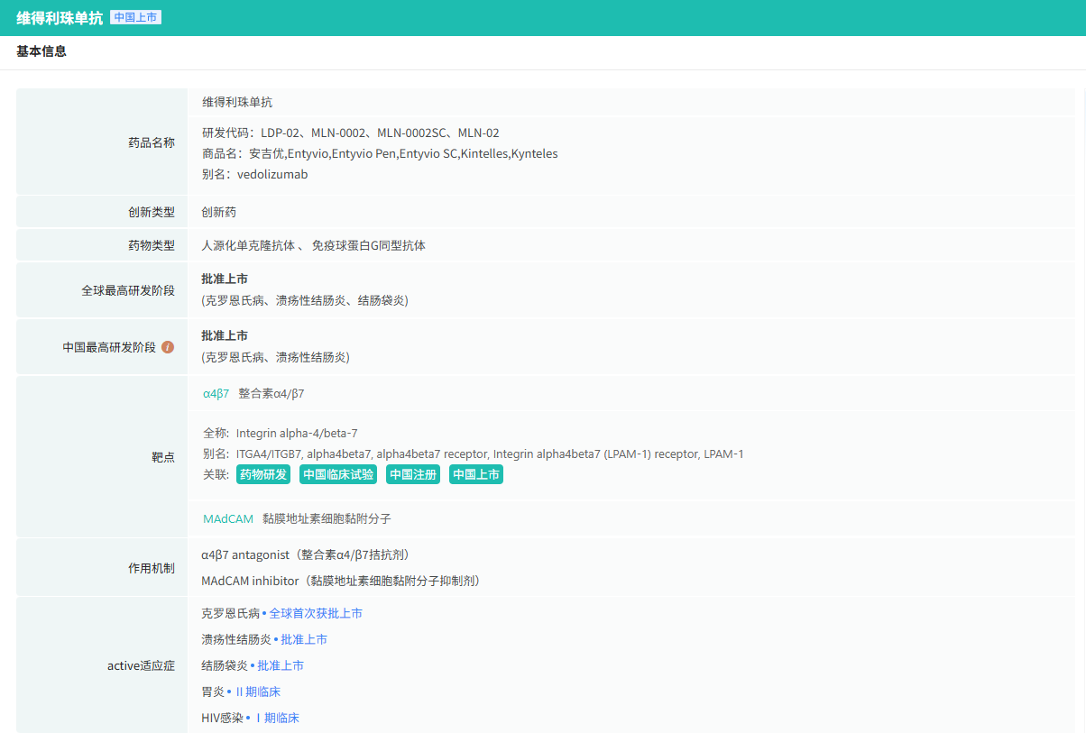Click the 创新药 innovation type value
Screen dimensions: 1086x733
click(219, 212)
